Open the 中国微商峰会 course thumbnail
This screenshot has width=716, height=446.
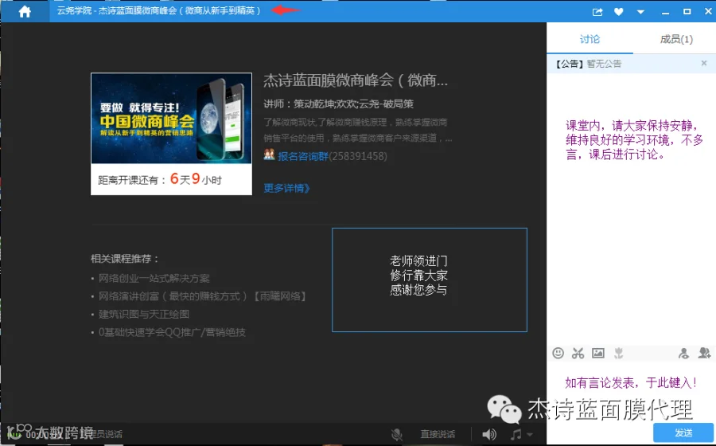[171, 119]
